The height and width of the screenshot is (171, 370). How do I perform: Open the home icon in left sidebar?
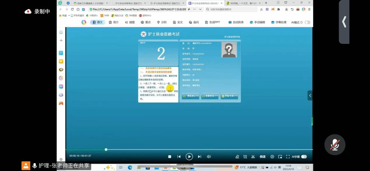coord(61,32)
